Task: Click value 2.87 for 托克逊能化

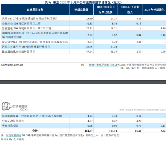Action: point(139,51)
